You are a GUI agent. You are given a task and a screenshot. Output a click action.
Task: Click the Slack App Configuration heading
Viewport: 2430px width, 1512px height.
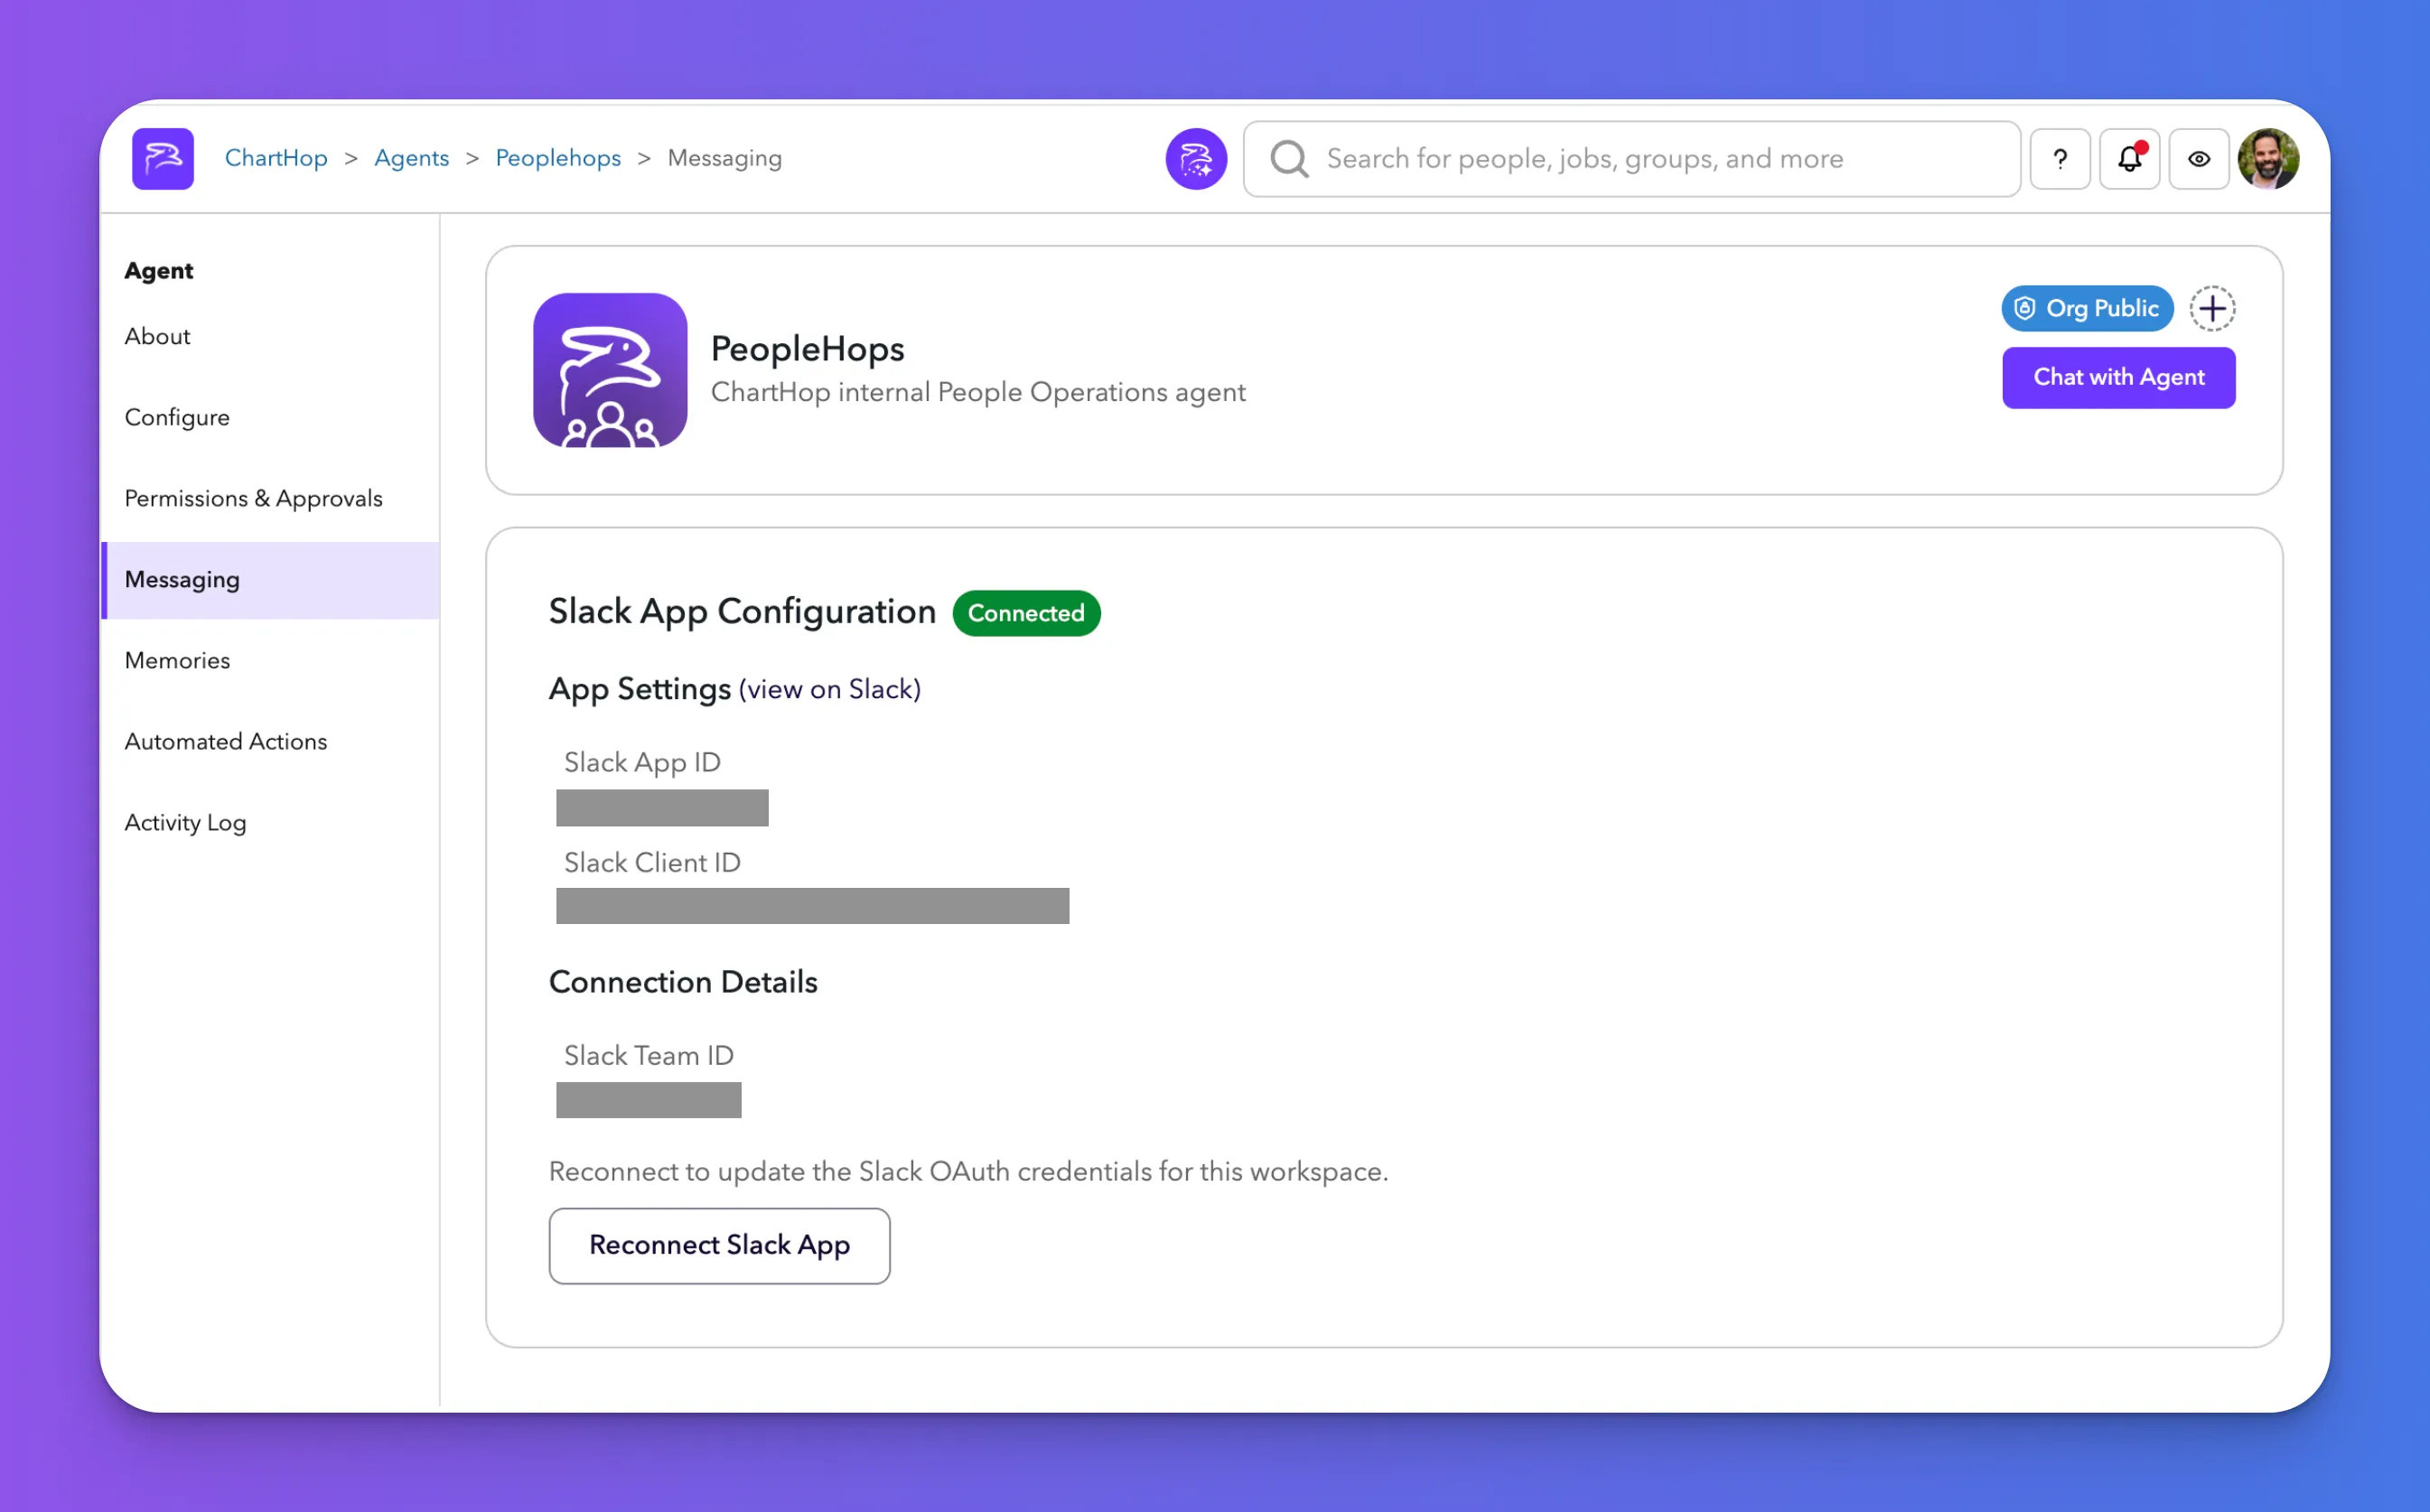tap(742, 612)
